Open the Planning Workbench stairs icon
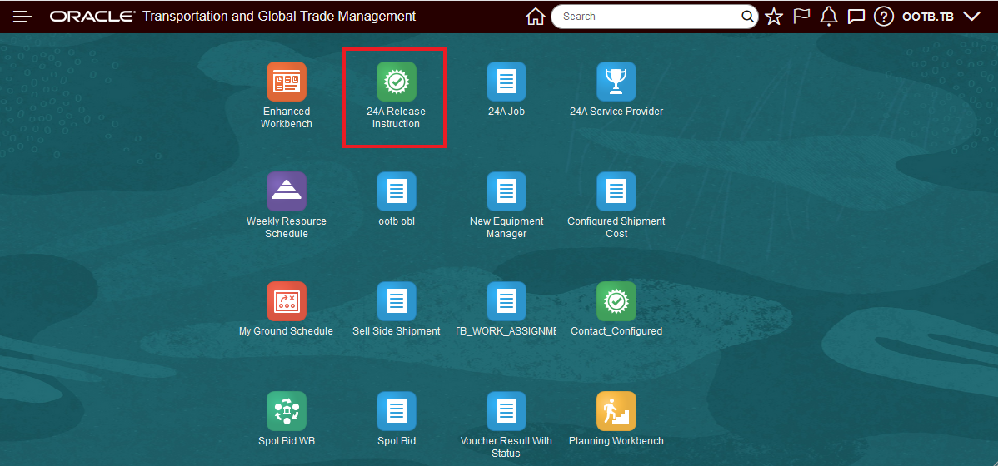The width and height of the screenshot is (998, 466). [x=616, y=411]
